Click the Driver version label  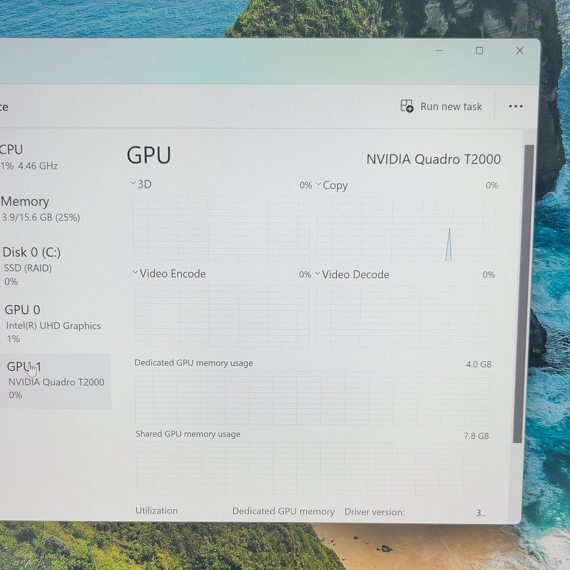tap(374, 512)
